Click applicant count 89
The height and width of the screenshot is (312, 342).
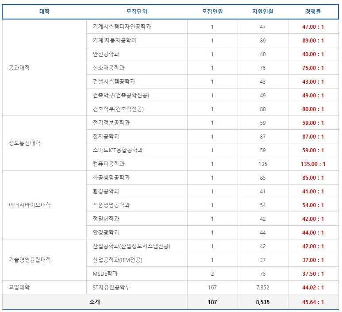(263, 41)
